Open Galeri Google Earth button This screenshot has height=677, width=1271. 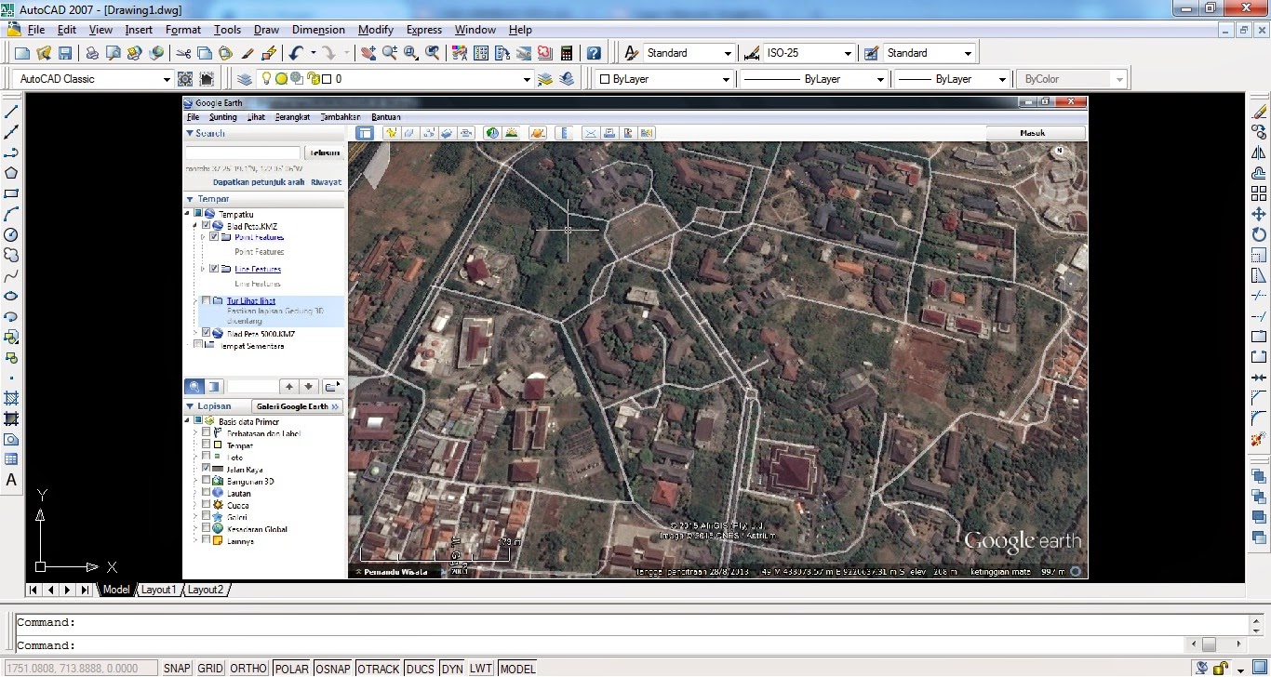coord(298,406)
